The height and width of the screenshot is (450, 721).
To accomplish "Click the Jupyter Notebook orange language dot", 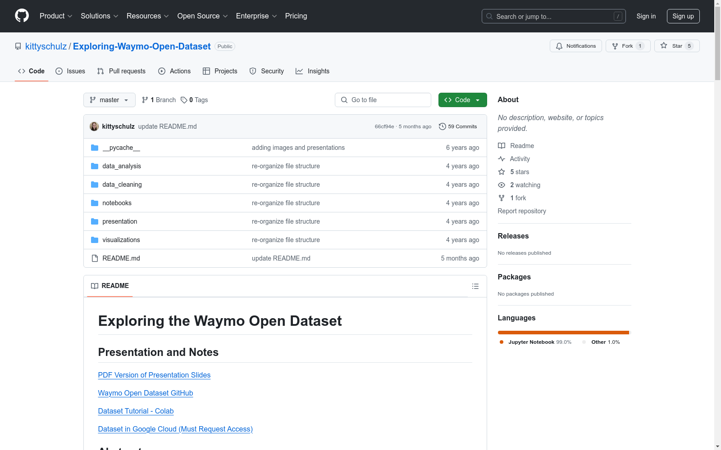I will pos(502,342).
